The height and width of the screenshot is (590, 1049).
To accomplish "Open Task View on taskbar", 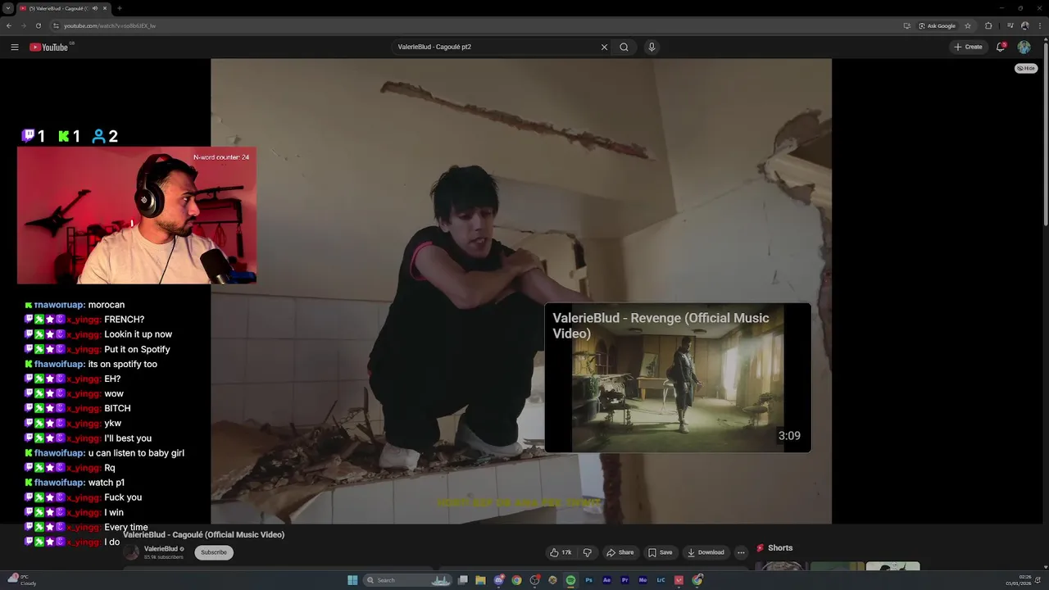I will pos(462,580).
